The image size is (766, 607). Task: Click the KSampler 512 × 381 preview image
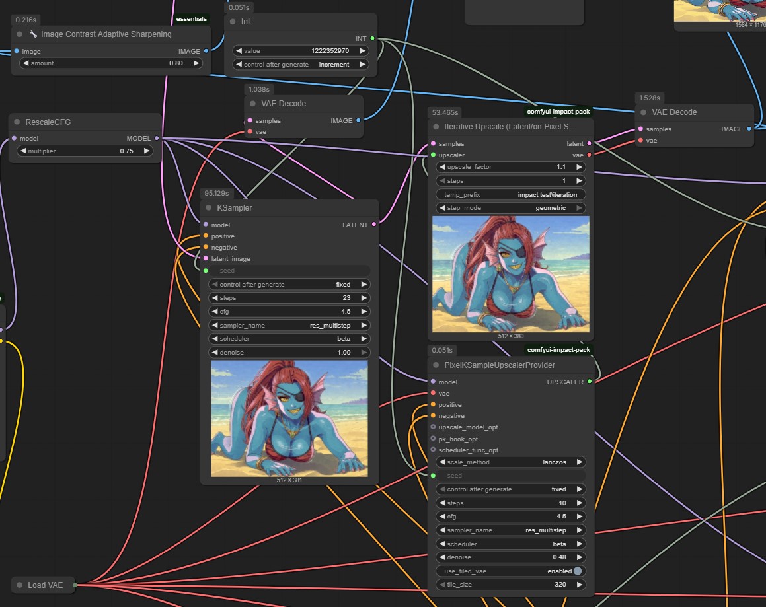tap(289, 418)
